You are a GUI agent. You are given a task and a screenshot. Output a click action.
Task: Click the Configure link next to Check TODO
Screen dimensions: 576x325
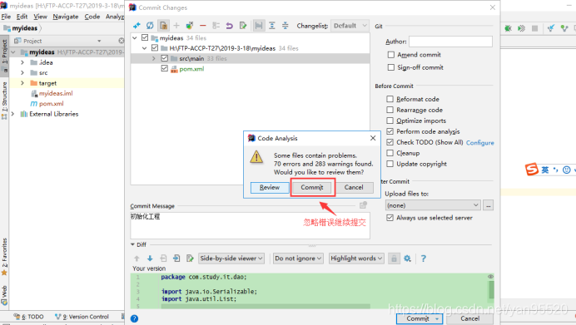point(479,143)
